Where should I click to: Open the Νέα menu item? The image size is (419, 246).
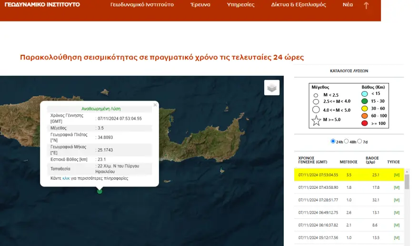[x=348, y=5]
